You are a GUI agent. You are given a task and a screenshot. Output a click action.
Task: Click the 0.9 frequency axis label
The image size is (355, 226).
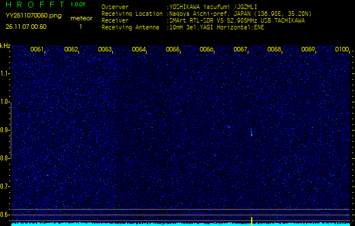pos(5,130)
